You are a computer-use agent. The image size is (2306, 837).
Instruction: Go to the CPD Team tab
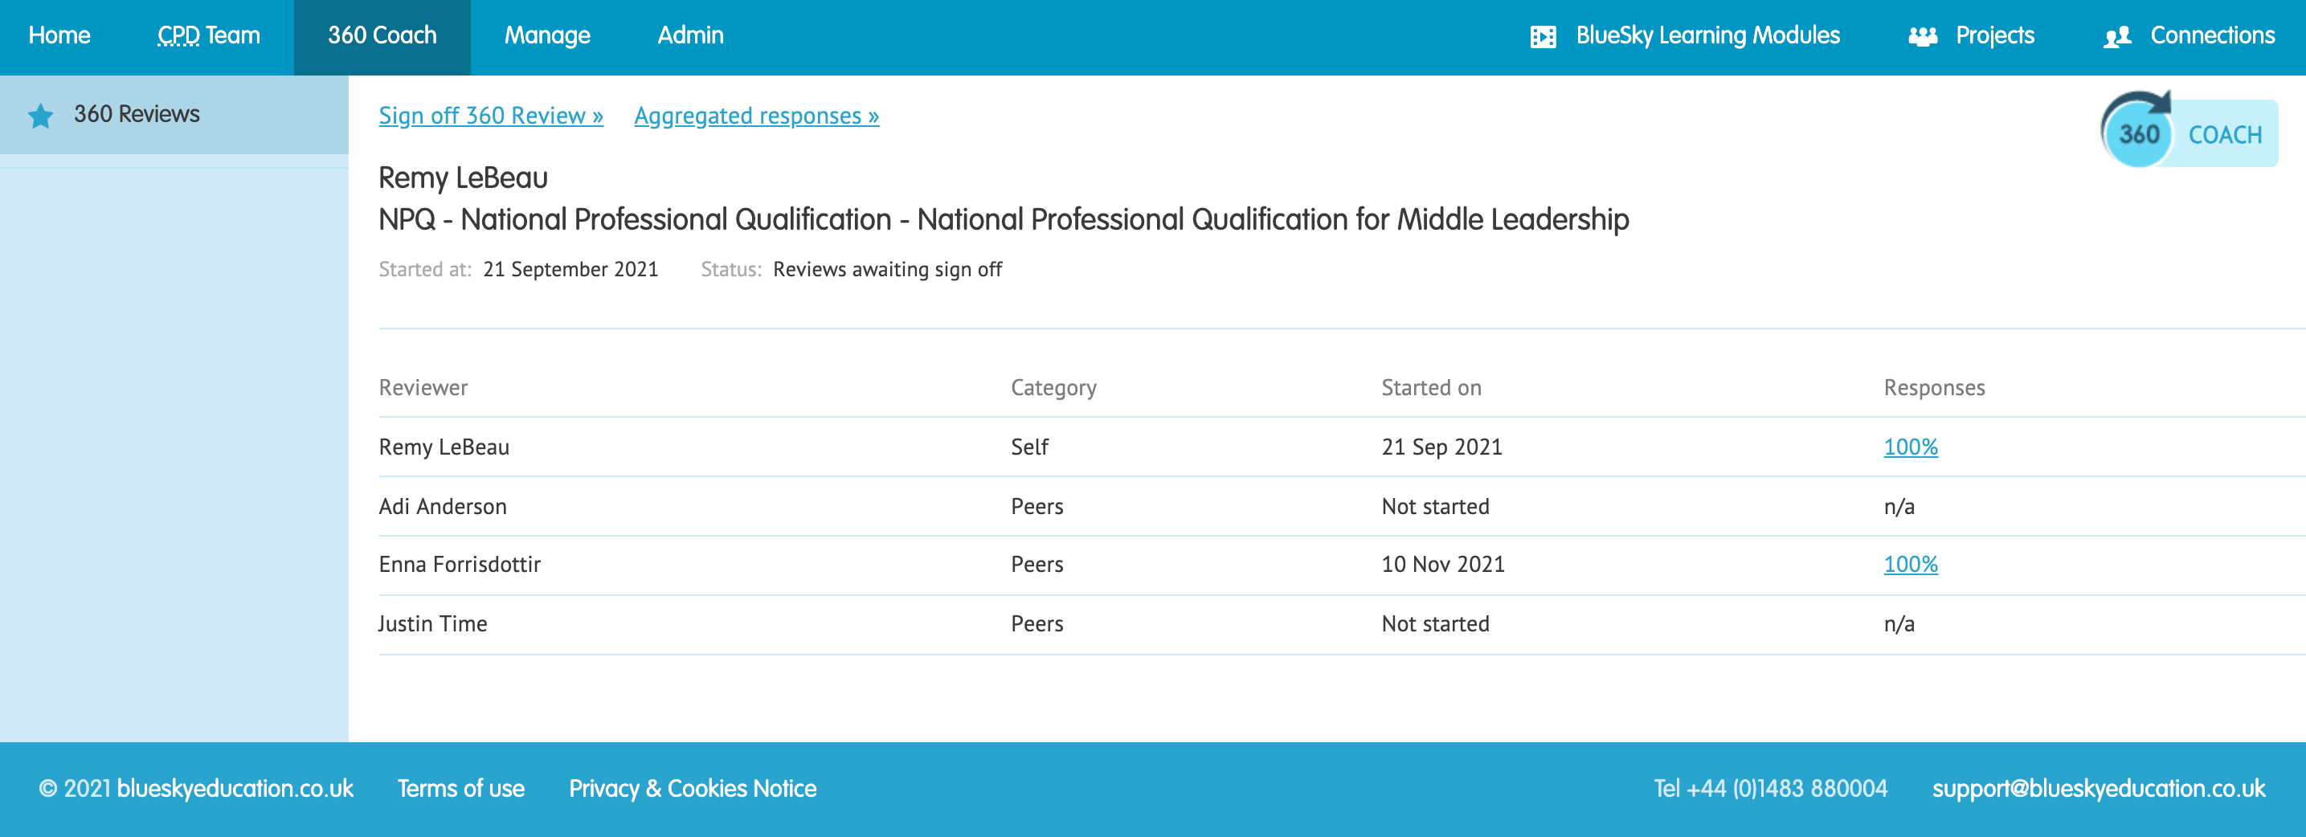coord(209,36)
